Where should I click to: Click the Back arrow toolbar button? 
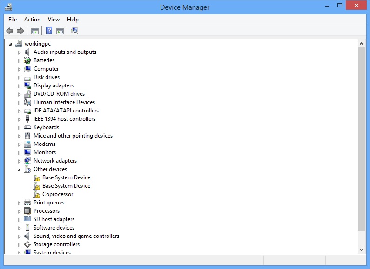[10, 31]
